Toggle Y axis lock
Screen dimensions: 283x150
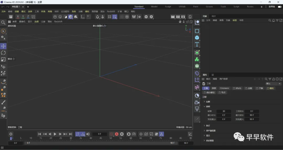coord(23,17)
